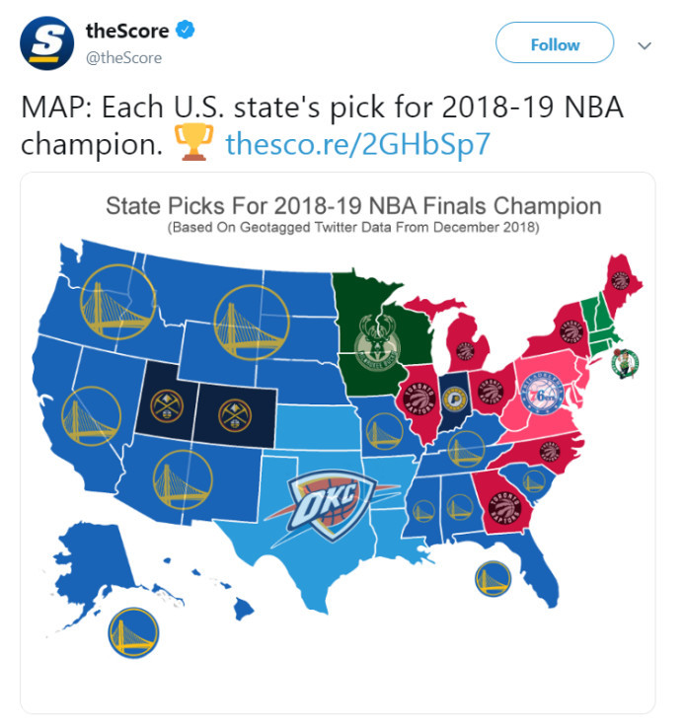This screenshot has height=728, width=683.
Task: Click the Boston Celtics logo
Action: coord(625,364)
